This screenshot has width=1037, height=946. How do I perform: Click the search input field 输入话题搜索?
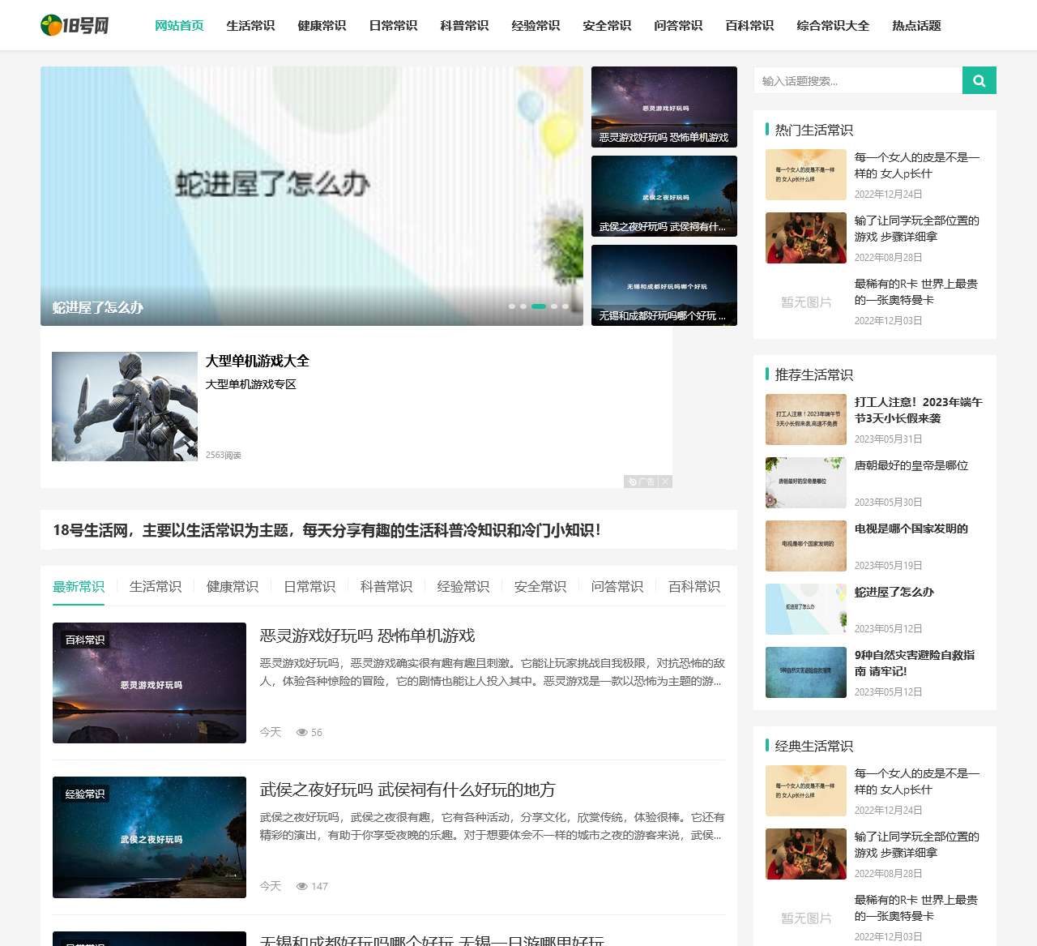click(x=858, y=80)
